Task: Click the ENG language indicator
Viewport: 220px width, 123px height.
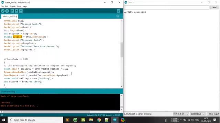Action: (x=197, y=120)
